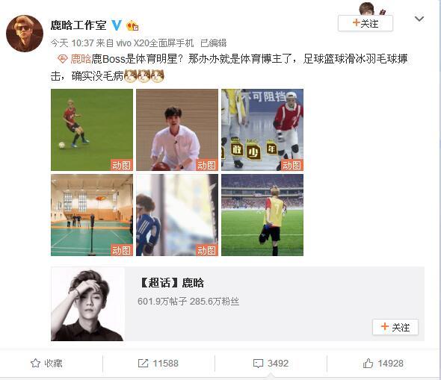Viewport: 441px width, 380px height.
Task: Open the 鹿晗 super topic text link
Action: point(81,59)
